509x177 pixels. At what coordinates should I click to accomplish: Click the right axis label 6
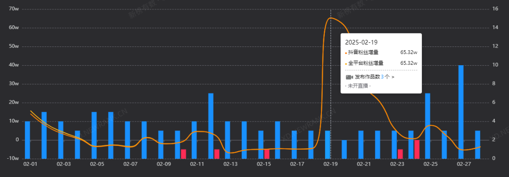(x=494, y=102)
